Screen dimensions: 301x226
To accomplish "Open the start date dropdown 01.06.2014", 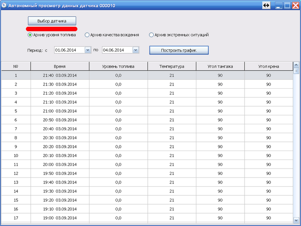I will [88, 50].
